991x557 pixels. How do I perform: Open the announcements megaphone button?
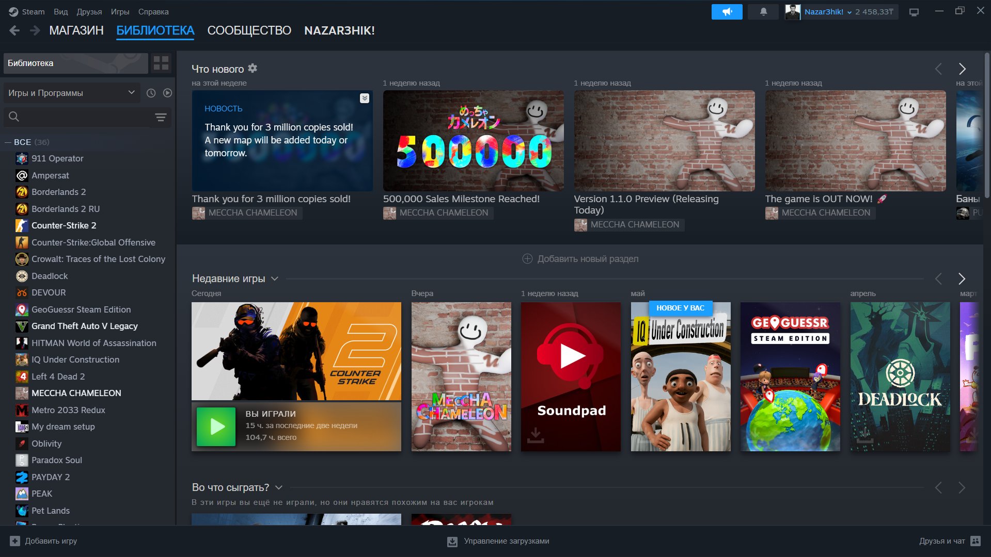[x=727, y=12]
